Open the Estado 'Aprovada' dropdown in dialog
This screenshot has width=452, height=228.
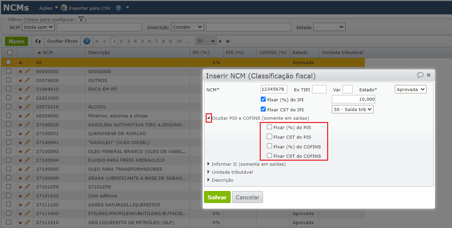411,89
